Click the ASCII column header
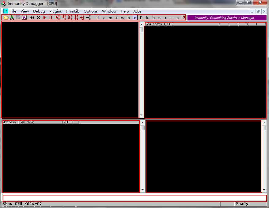This screenshot has width=269, height=208. click(70, 122)
